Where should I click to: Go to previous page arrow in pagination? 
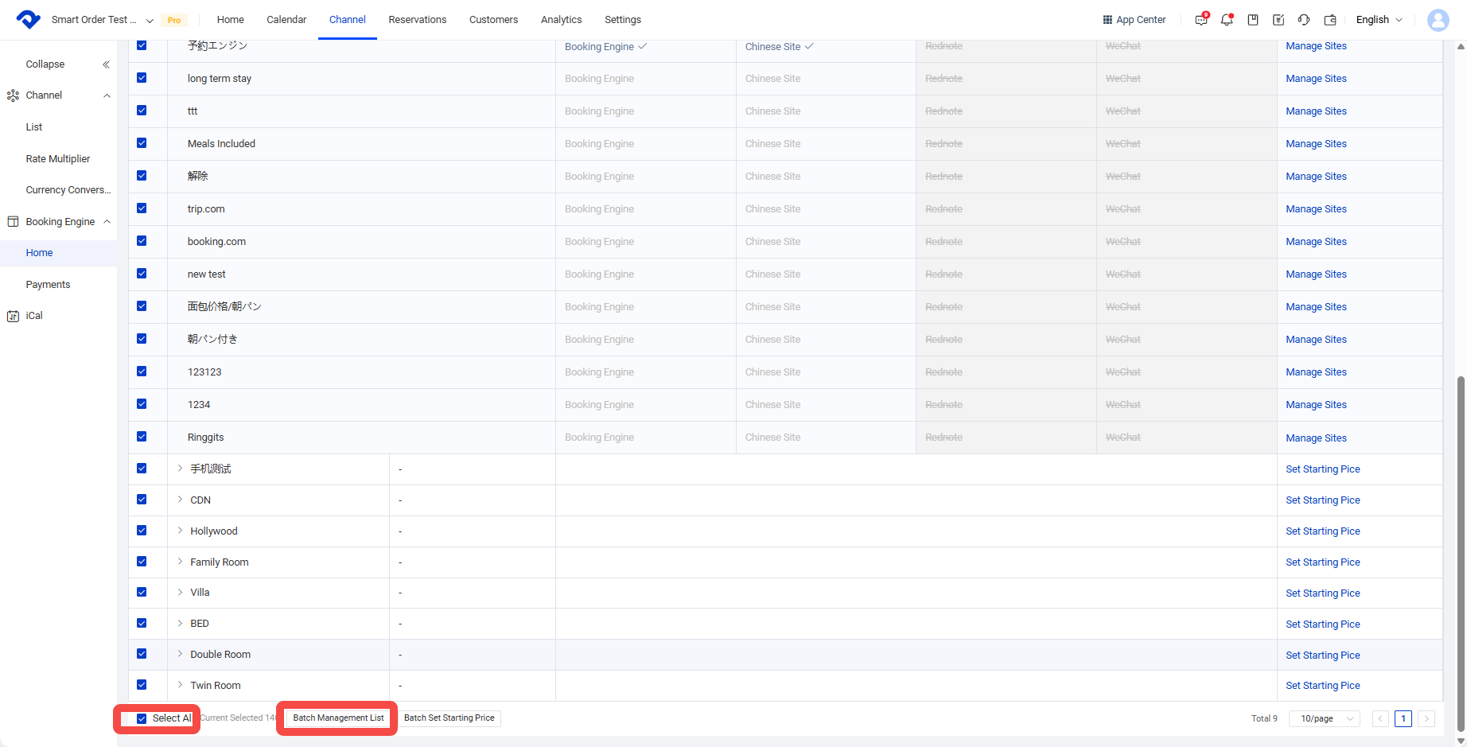click(1381, 718)
